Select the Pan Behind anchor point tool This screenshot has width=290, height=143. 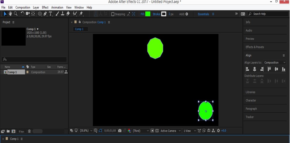[33, 14]
